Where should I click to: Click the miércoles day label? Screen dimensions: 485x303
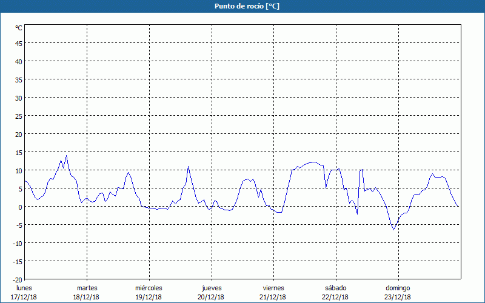(x=149, y=288)
